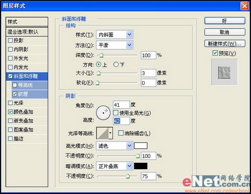The width and height of the screenshot is (251, 194).
Task: Select the 下 direction radio button
Action: coord(116,65)
